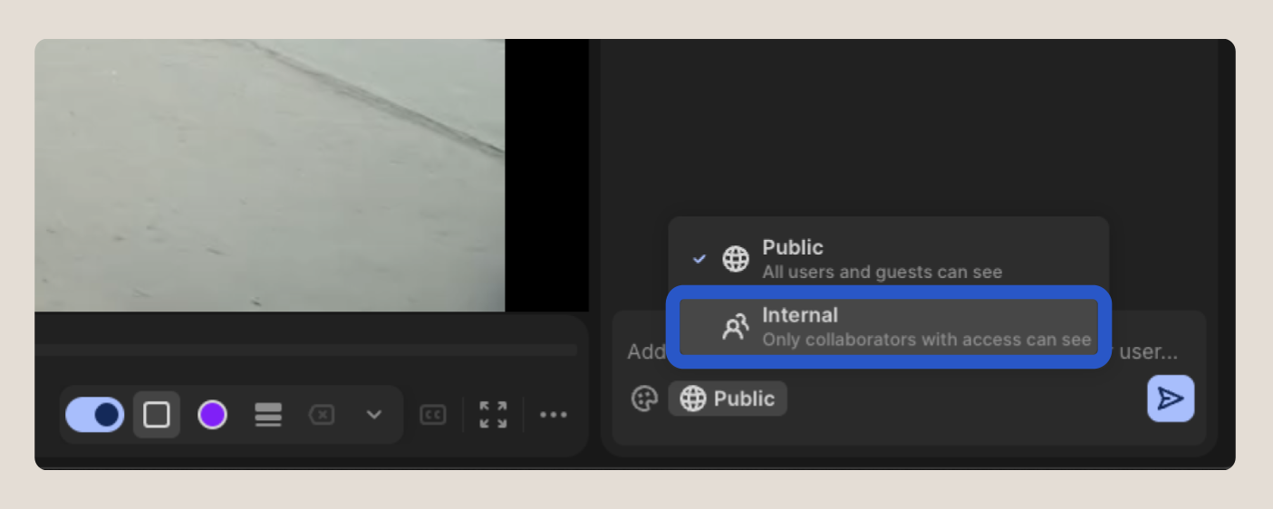Switch off the annotation toggle
Viewport: 1273px width, 509px height.
95,415
